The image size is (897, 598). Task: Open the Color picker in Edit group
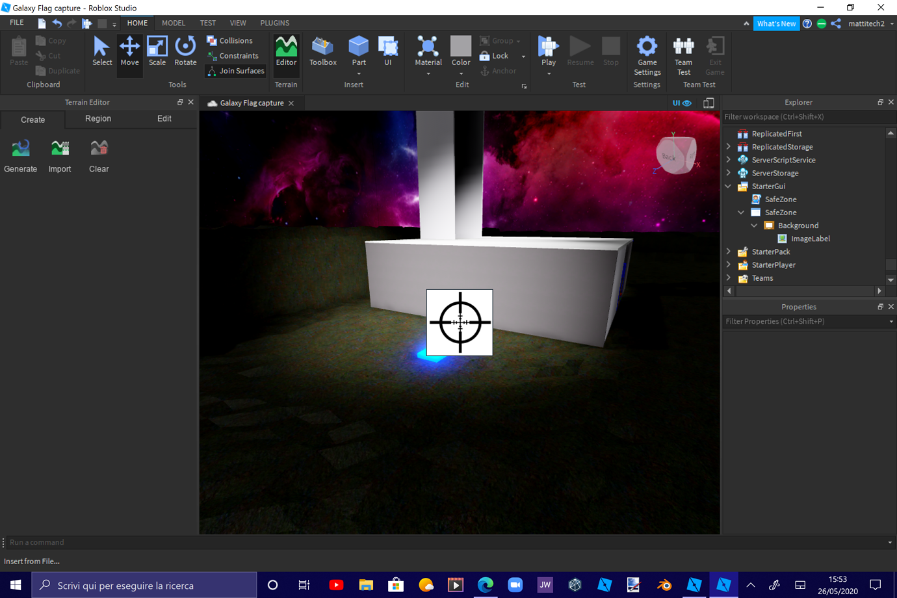tap(460, 52)
